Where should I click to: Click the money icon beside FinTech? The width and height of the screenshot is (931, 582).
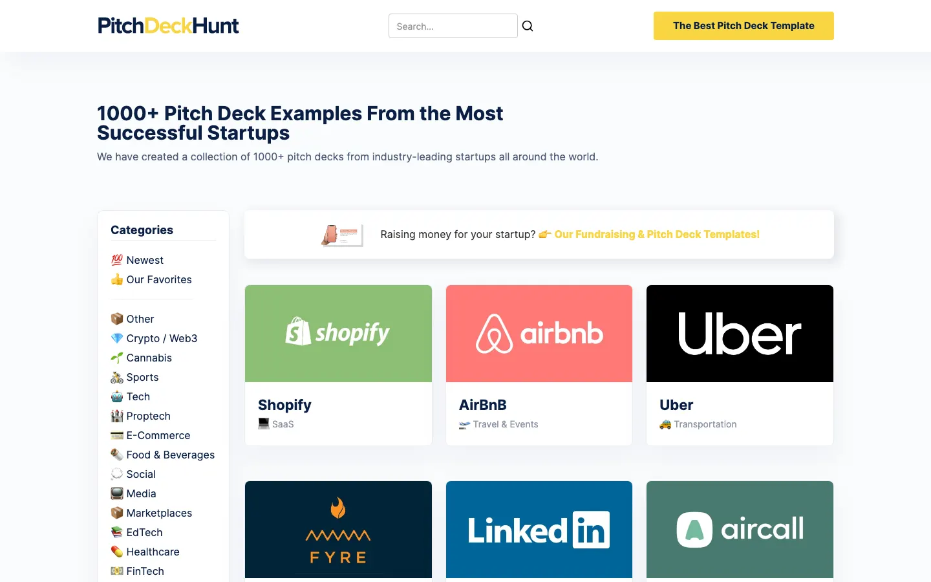point(116,571)
